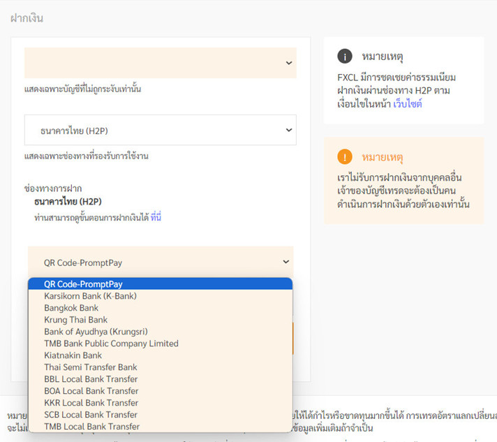This screenshot has width=497, height=442.
Task: Choose Bank of Ayudhya (Krungsri)
Action: point(96,332)
